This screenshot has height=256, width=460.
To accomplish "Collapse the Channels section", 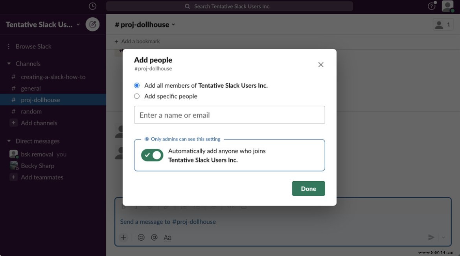I will tap(9, 63).
